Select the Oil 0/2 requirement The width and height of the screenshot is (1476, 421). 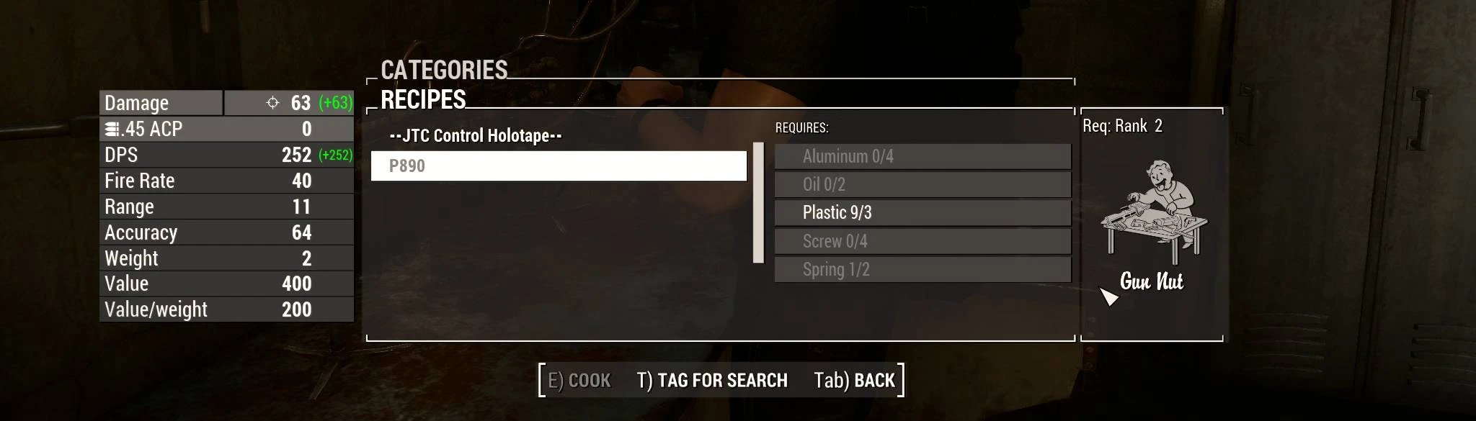pos(922,184)
